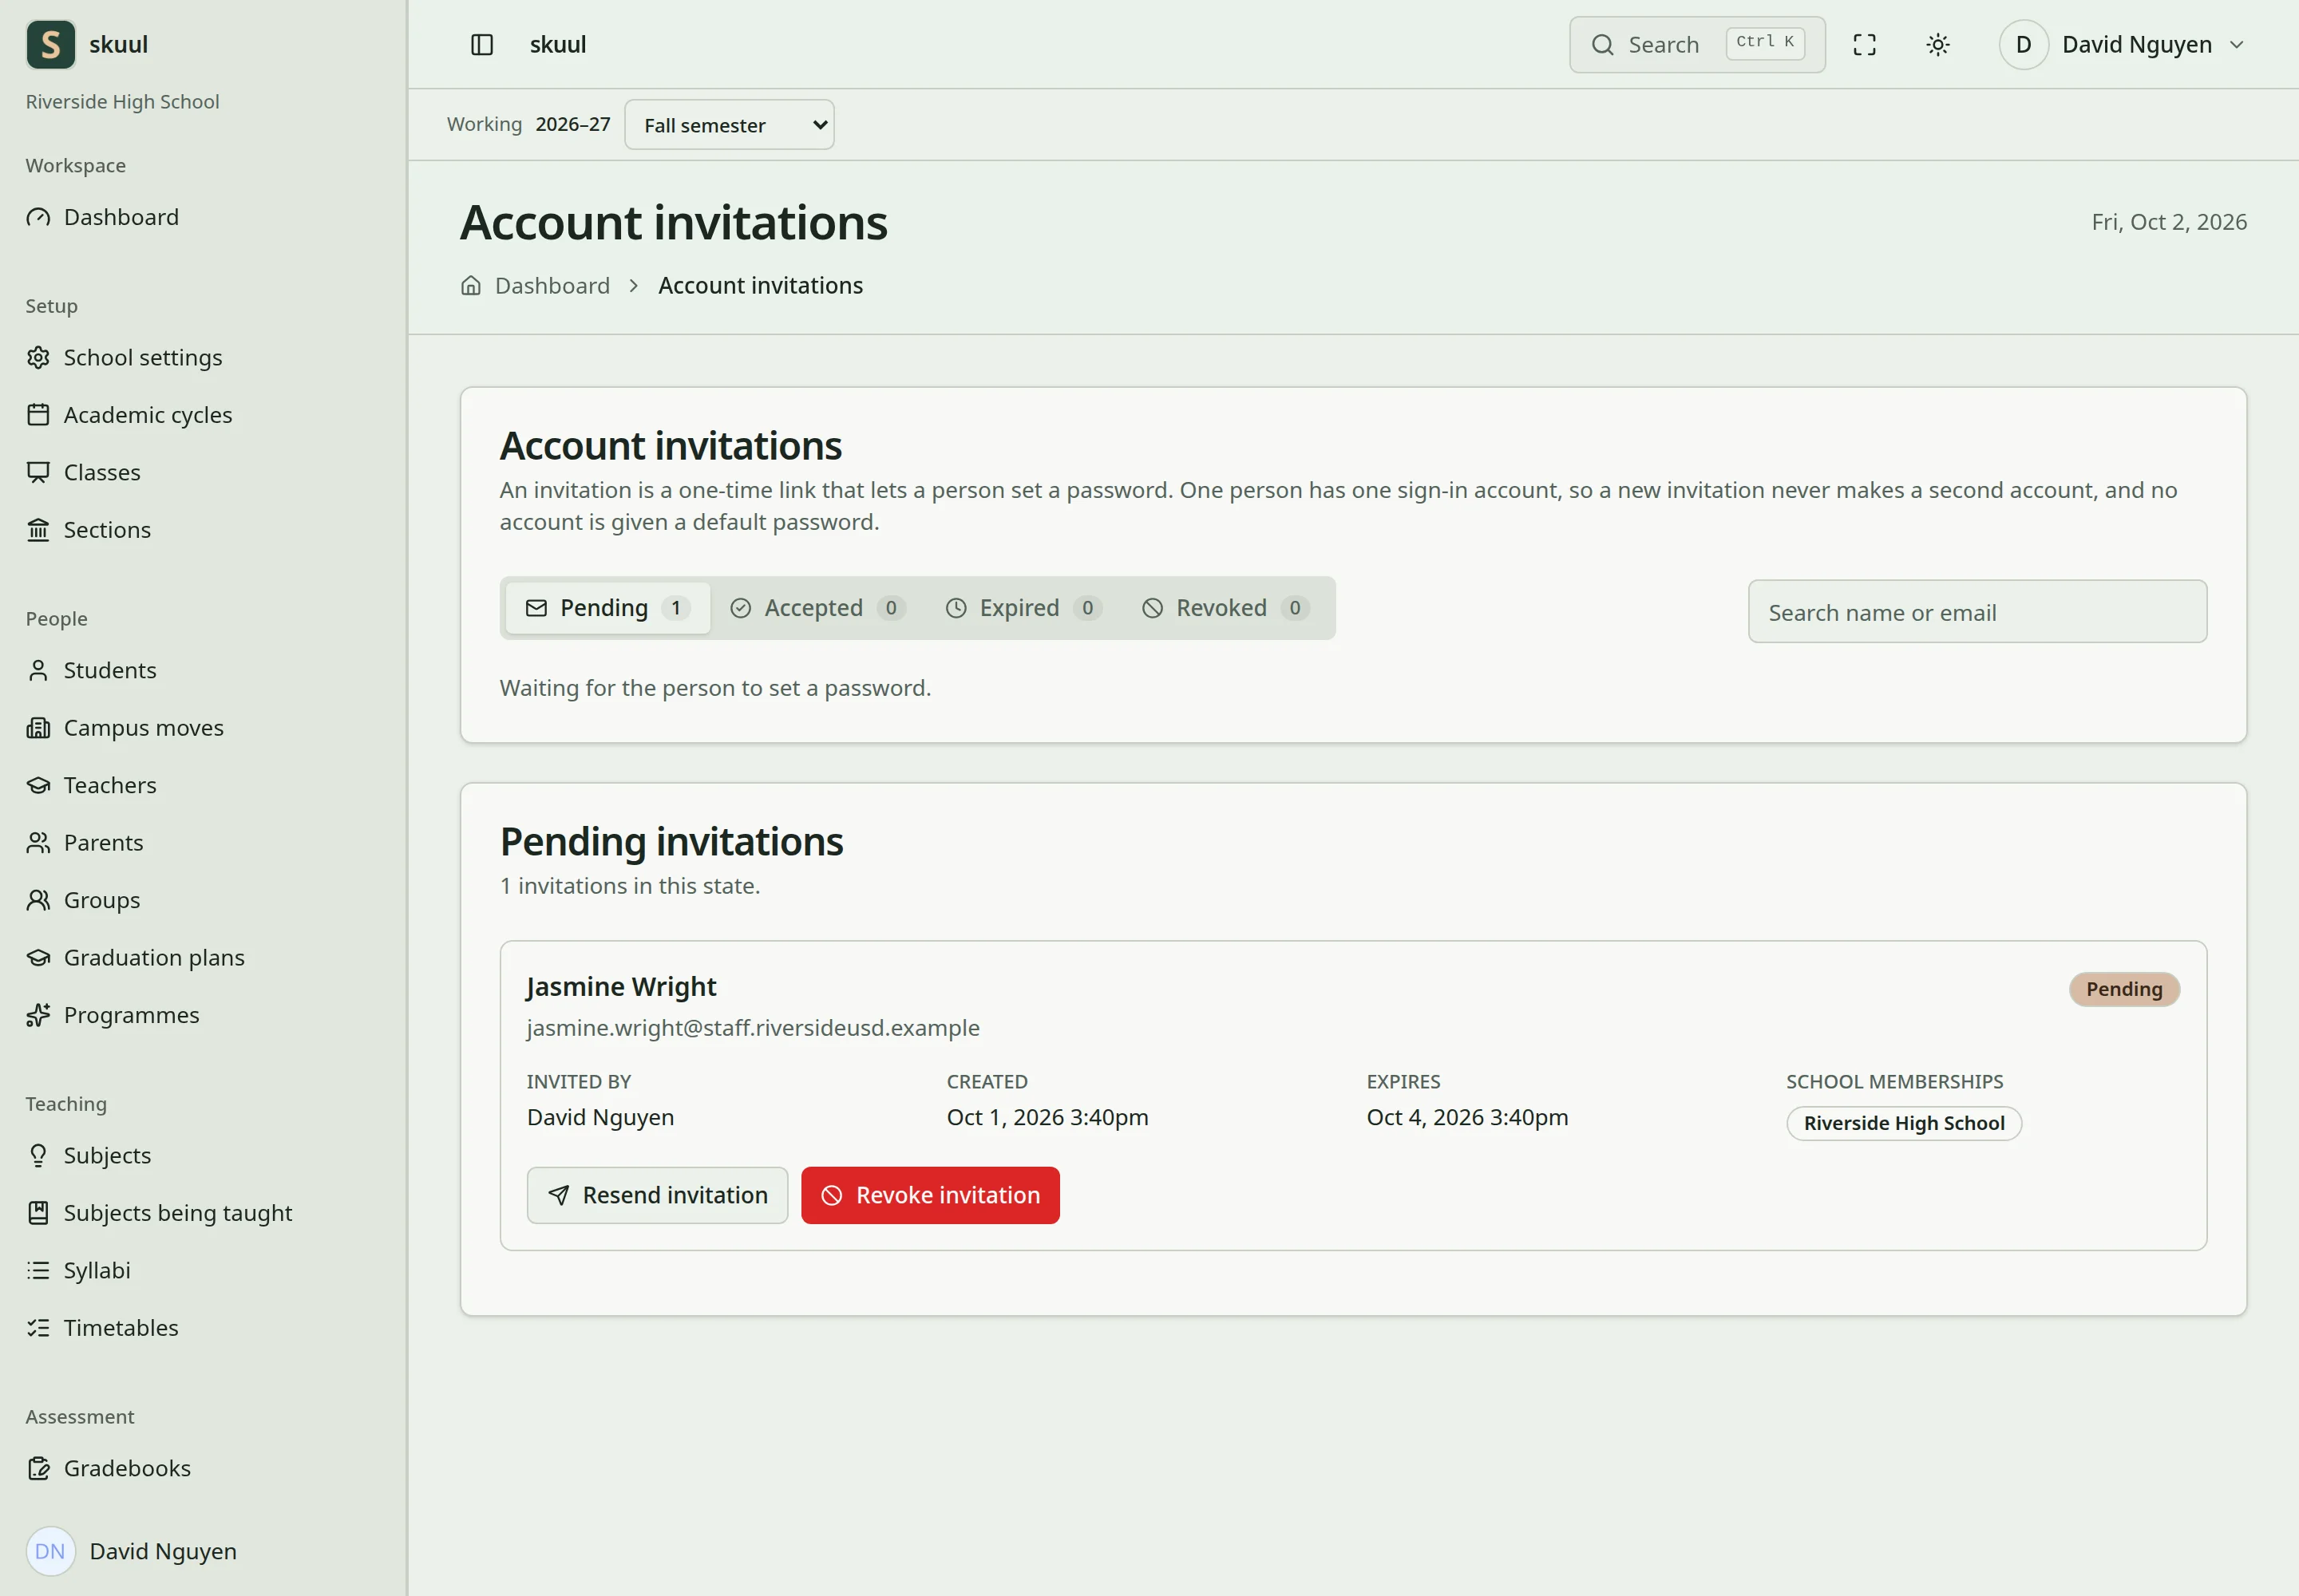This screenshot has height=1596, width=2299.
Task: Toggle the sidebar panel icon
Action: coord(481,45)
